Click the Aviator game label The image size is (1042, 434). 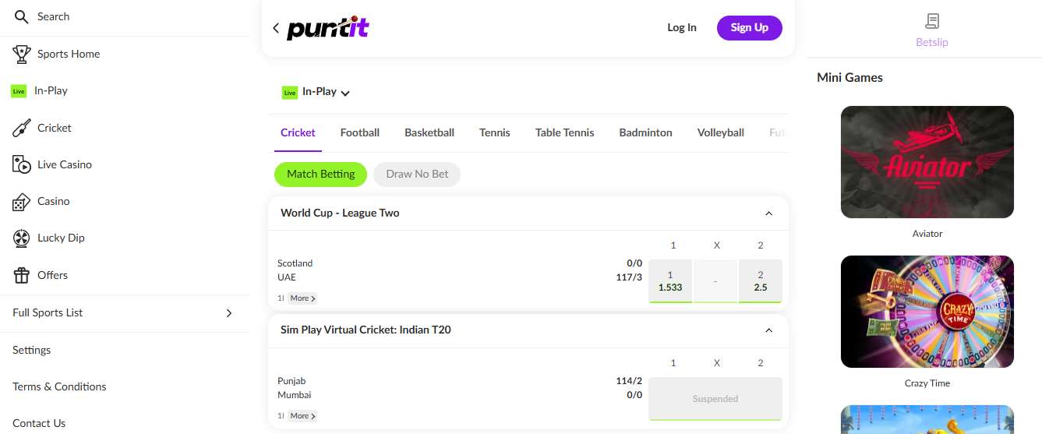[927, 234]
